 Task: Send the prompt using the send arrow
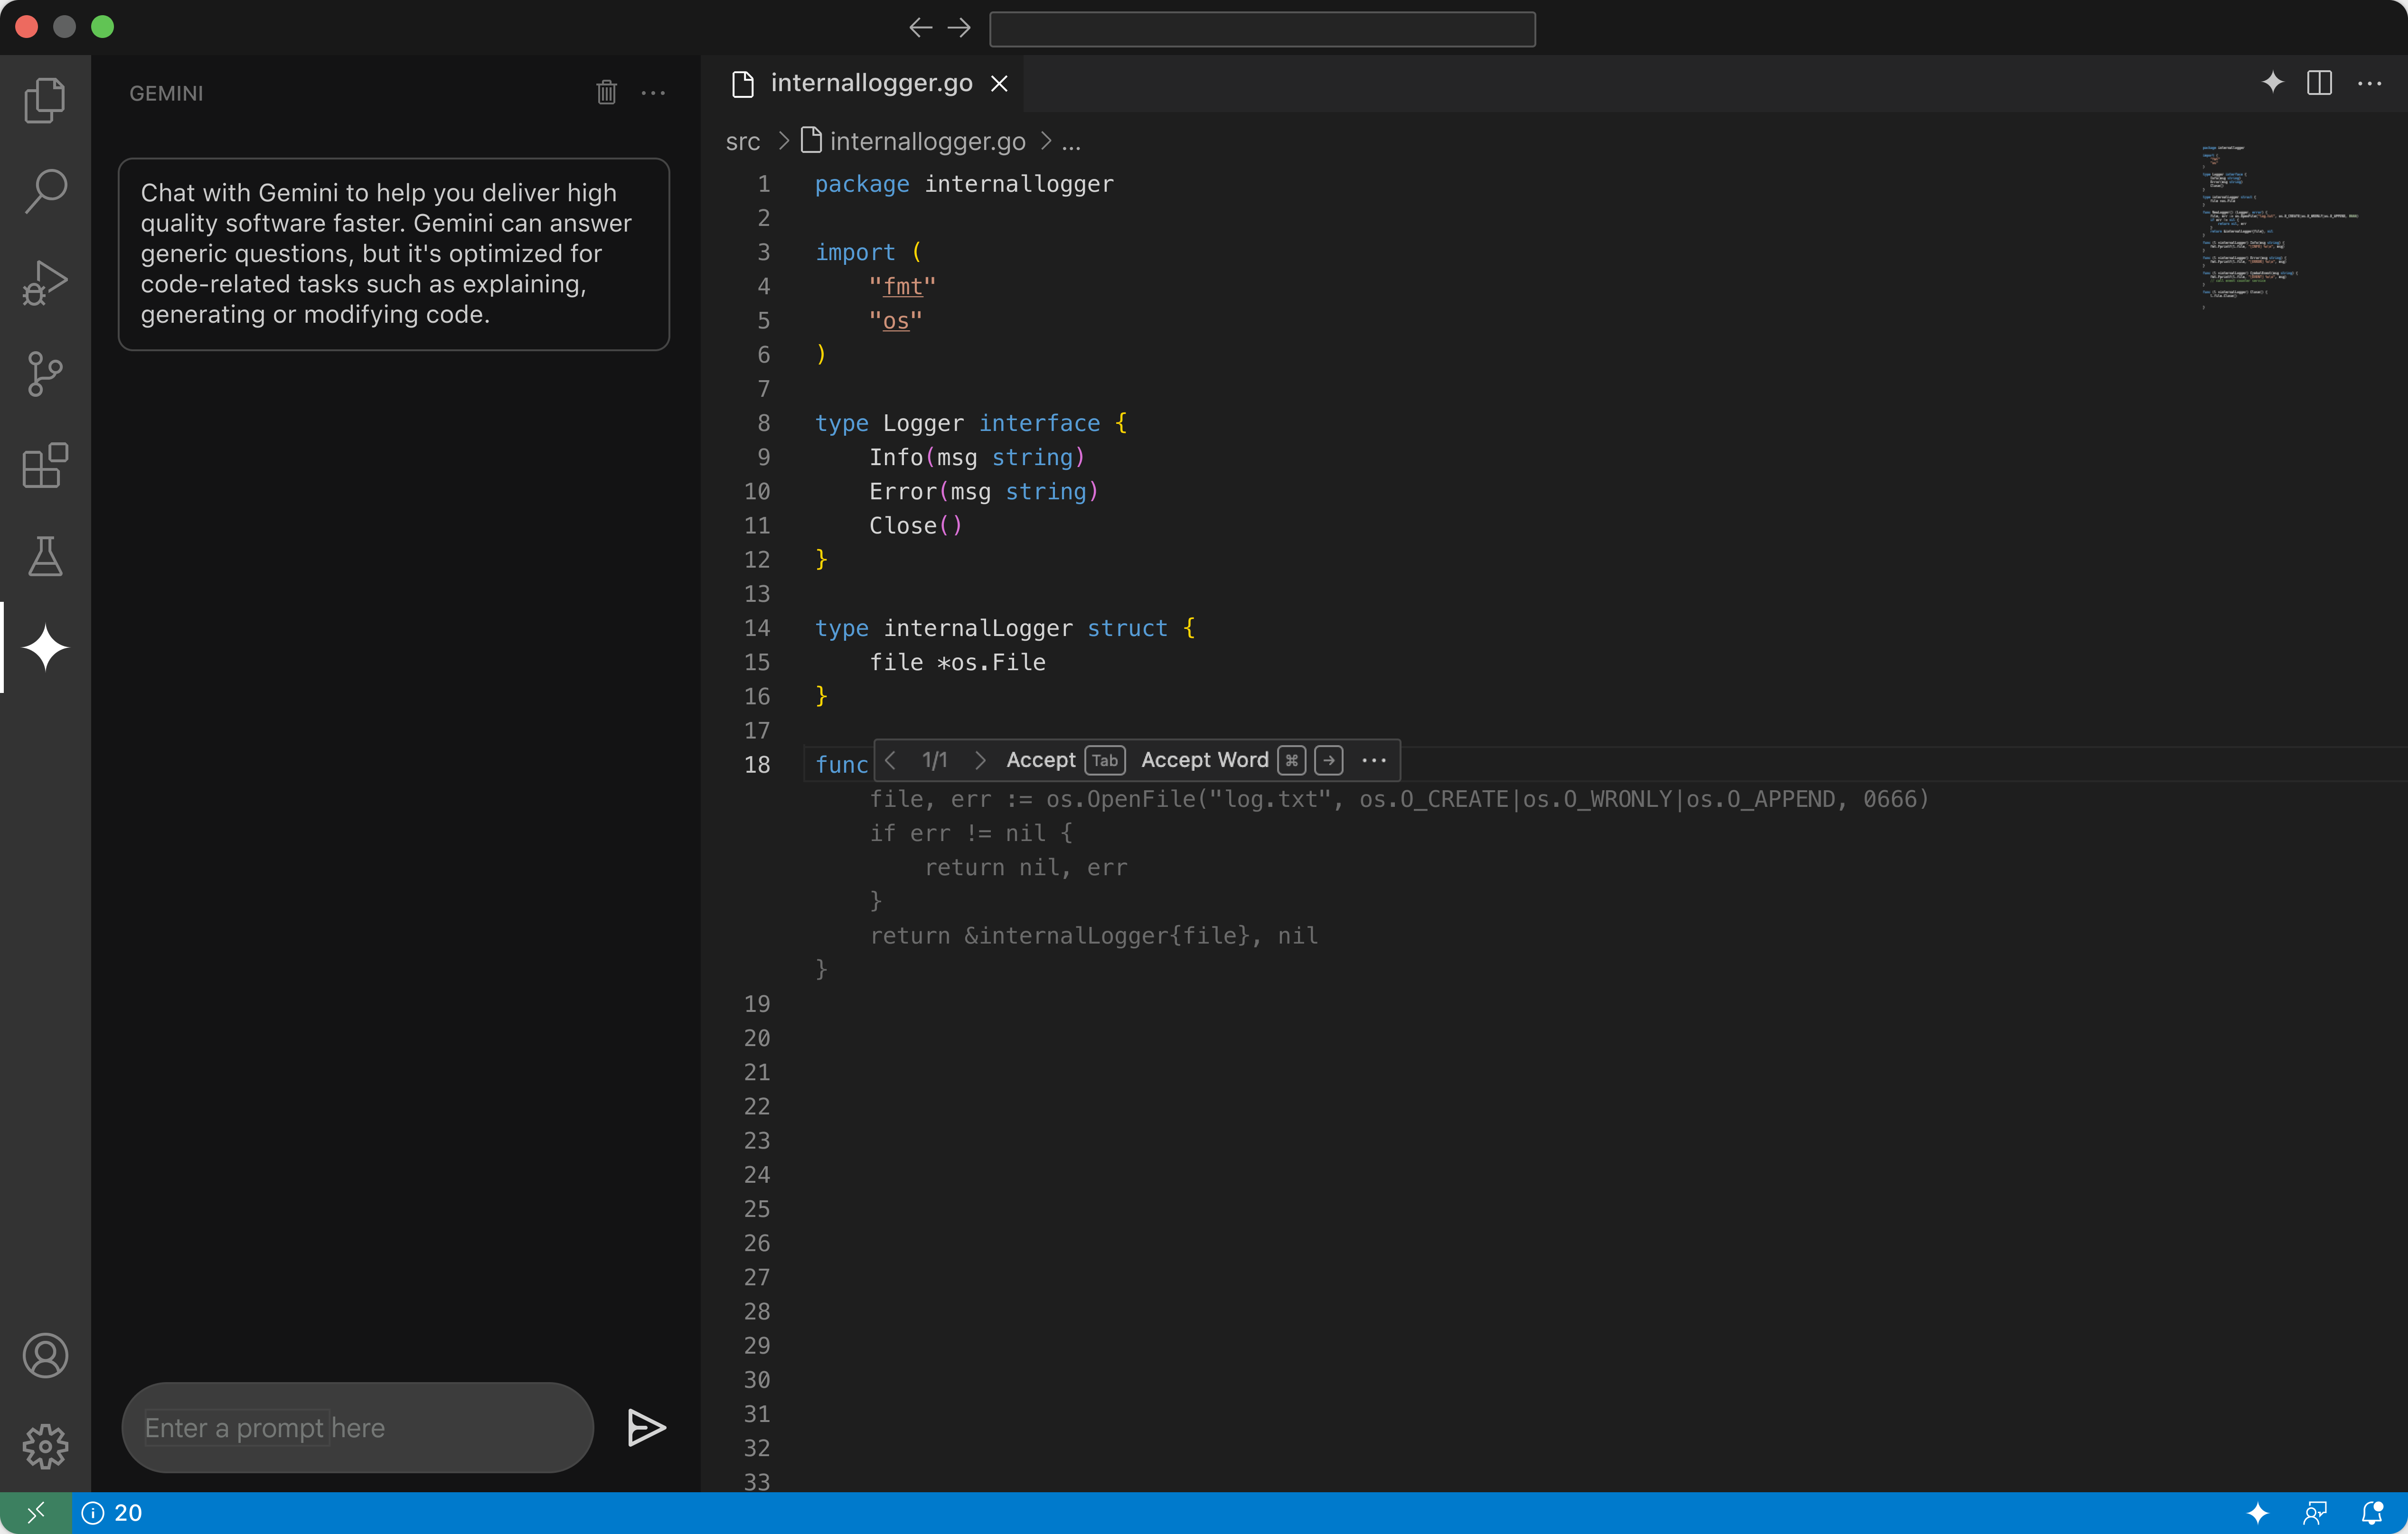(x=646, y=1427)
